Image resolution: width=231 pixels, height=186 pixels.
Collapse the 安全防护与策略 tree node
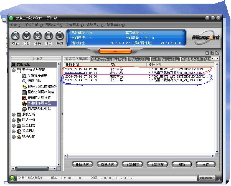[x=14, y=70]
